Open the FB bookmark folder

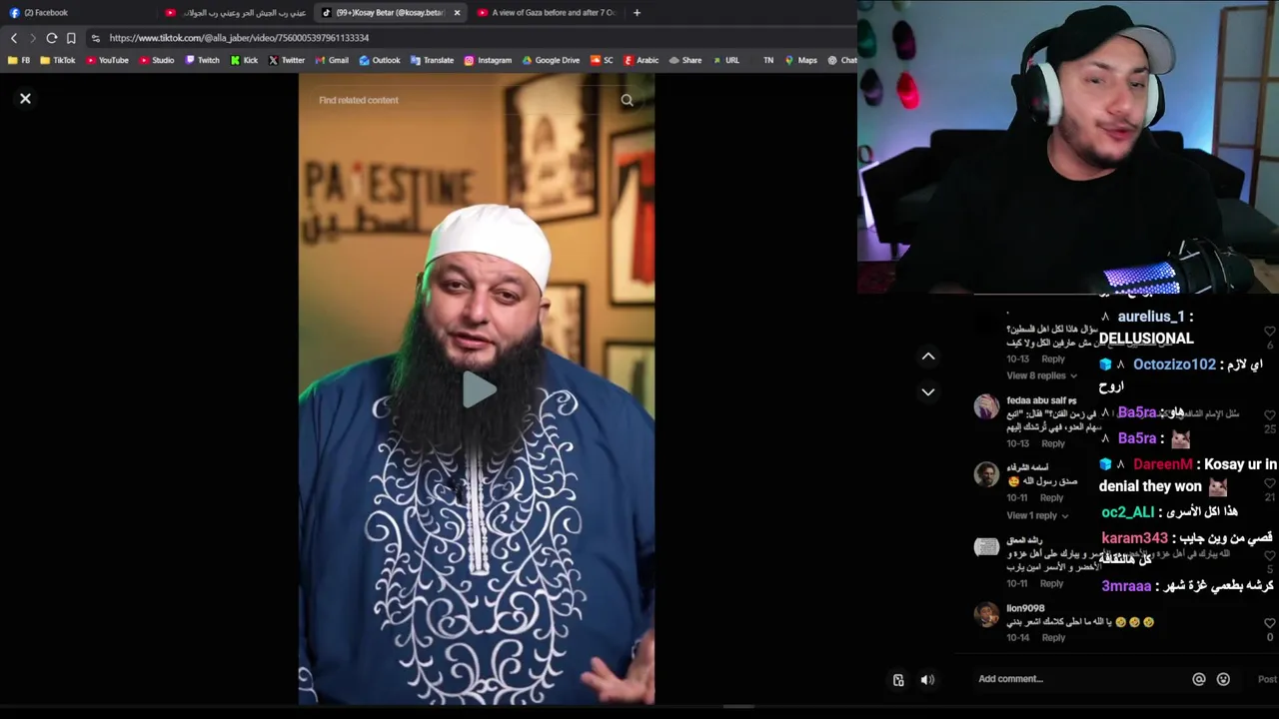pyautogui.click(x=19, y=60)
